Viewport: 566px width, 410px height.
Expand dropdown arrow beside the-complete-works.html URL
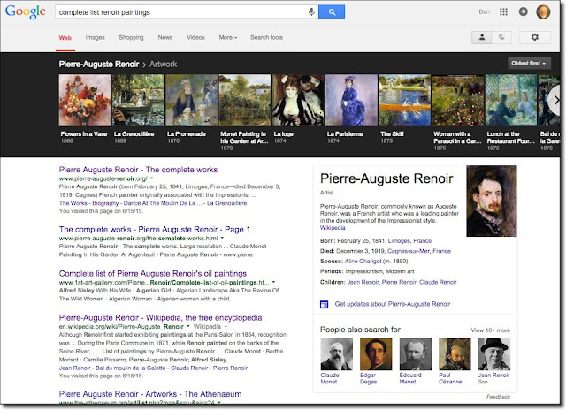(222, 238)
